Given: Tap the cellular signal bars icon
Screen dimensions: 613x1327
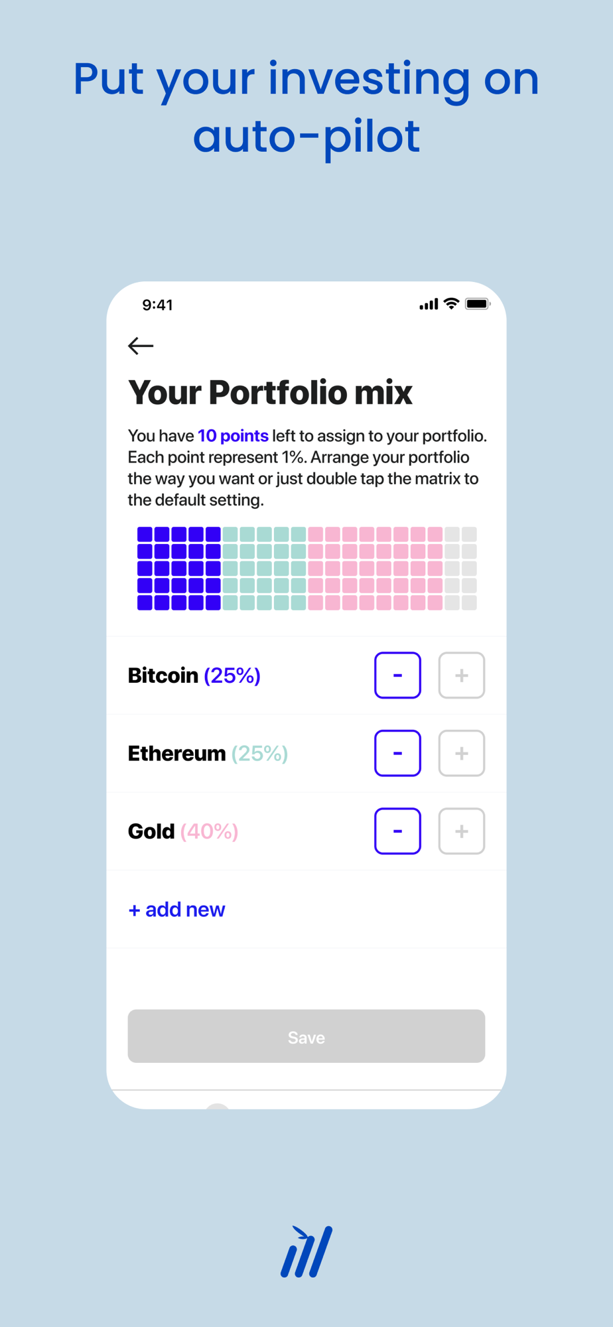Looking at the screenshot, I should click(x=429, y=304).
